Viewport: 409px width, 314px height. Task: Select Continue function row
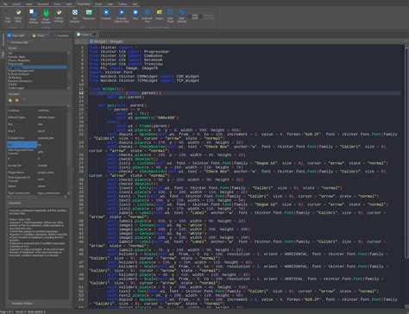37,110
